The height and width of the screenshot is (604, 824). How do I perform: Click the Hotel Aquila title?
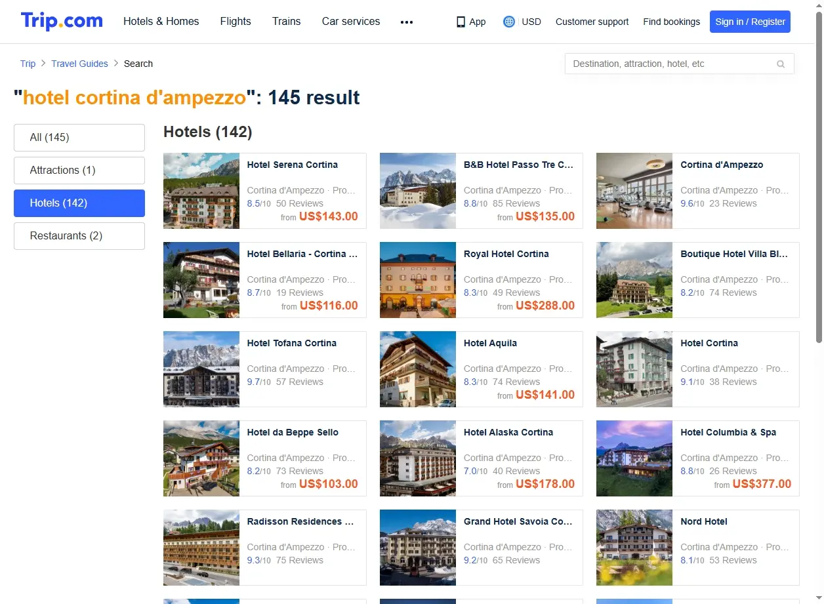pos(490,343)
